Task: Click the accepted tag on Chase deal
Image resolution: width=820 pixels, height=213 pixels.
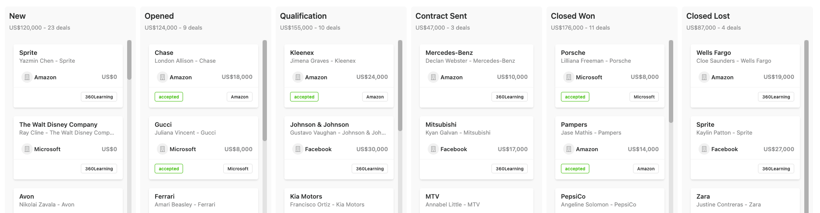Action: [169, 97]
